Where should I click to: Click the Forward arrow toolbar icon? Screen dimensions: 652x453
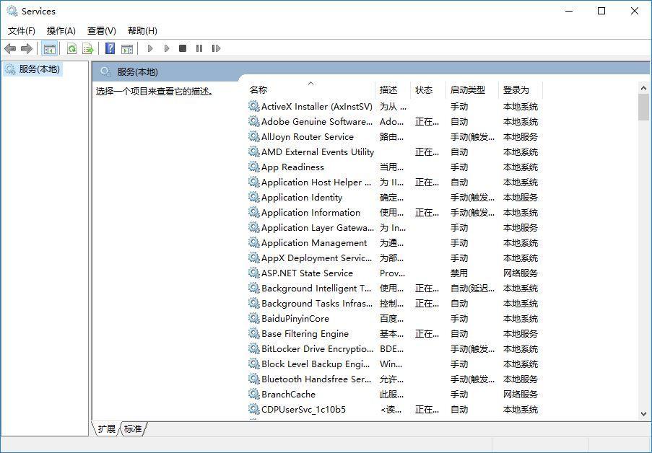click(x=27, y=48)
